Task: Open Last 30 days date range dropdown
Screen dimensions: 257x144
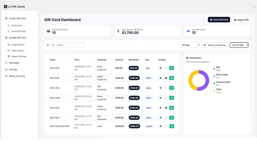Action: click(x=239, y=45)
